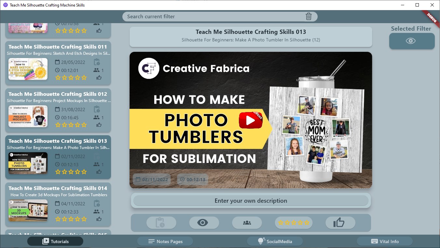Click the large thumbs up button
440x248 pixels.
(339, 223)
